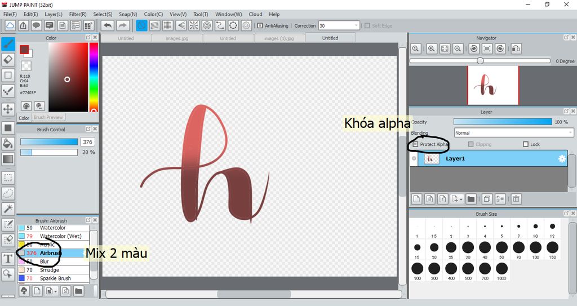Viewport: 577px width, 306px height.
Task: Choose brush size 1000
Action: click(501, 270)
